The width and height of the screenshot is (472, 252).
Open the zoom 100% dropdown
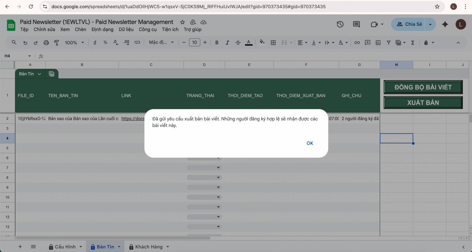pyautogui.click(x=74, y=42)
